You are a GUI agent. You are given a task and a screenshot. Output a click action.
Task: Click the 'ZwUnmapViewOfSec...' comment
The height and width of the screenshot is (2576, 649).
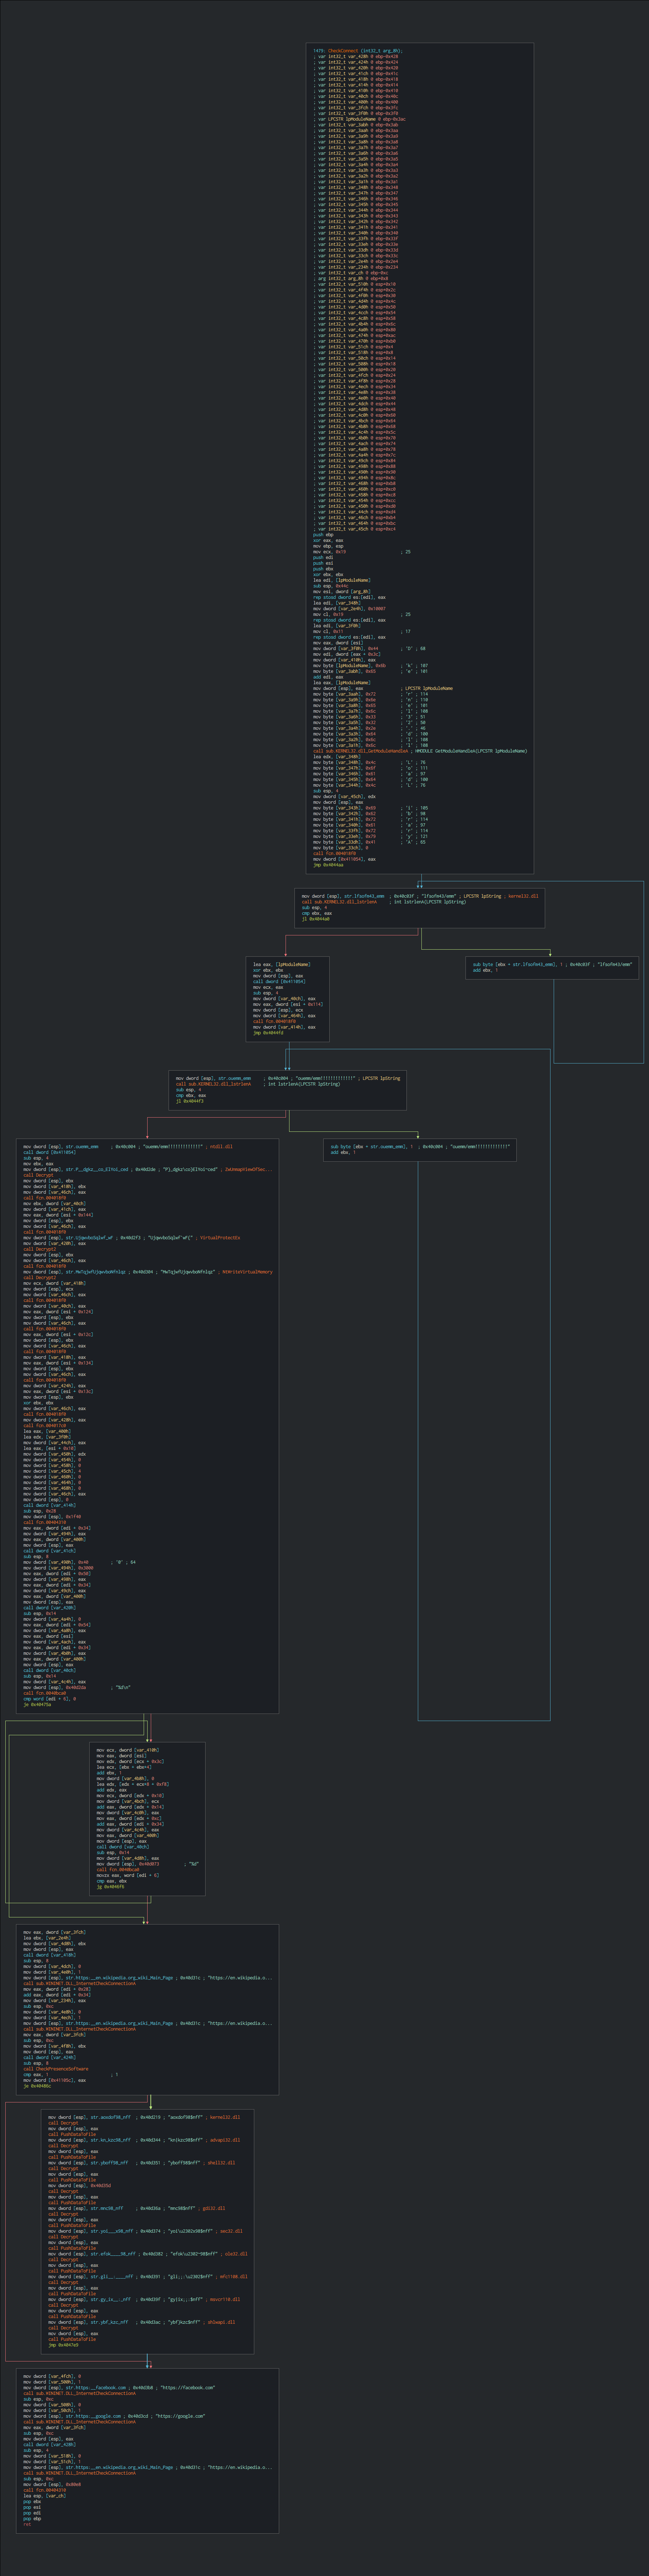click(x=249, y=1169)
